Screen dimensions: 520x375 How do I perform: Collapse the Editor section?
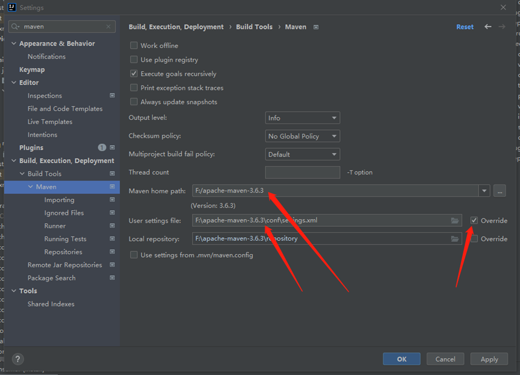tap(14, 82)
